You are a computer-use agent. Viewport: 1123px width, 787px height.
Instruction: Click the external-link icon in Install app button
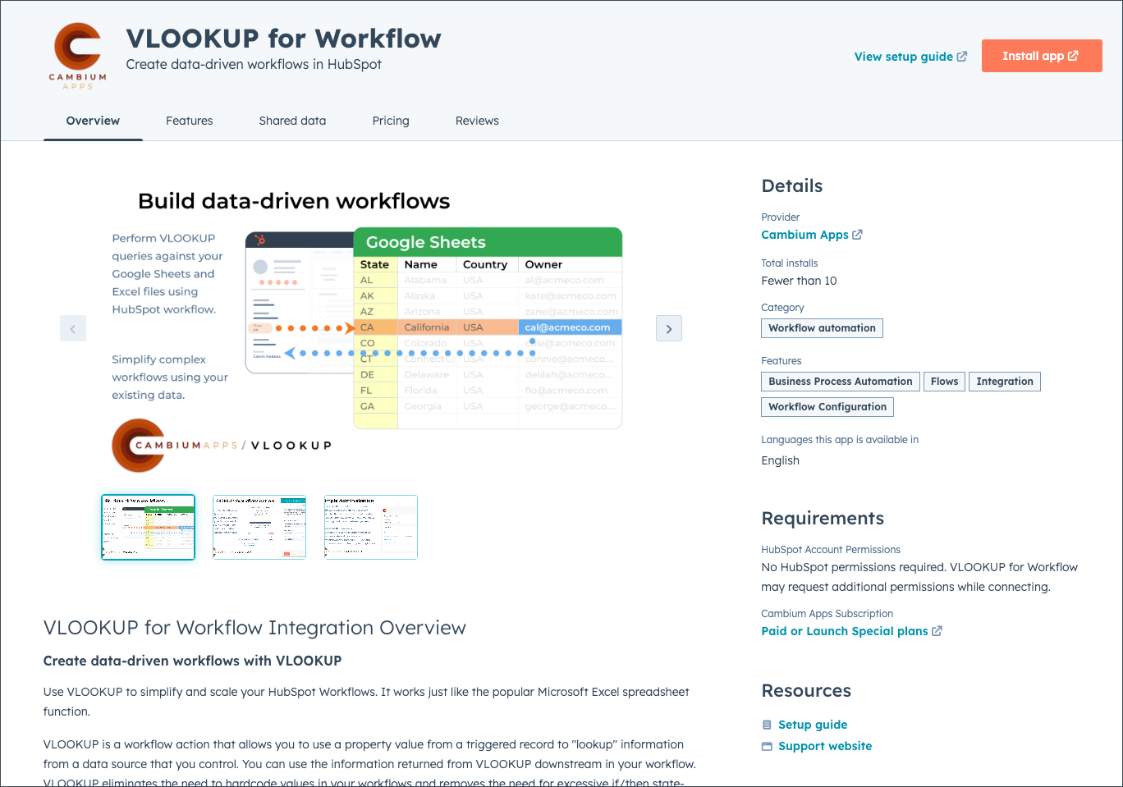[x=1073, y=56]
